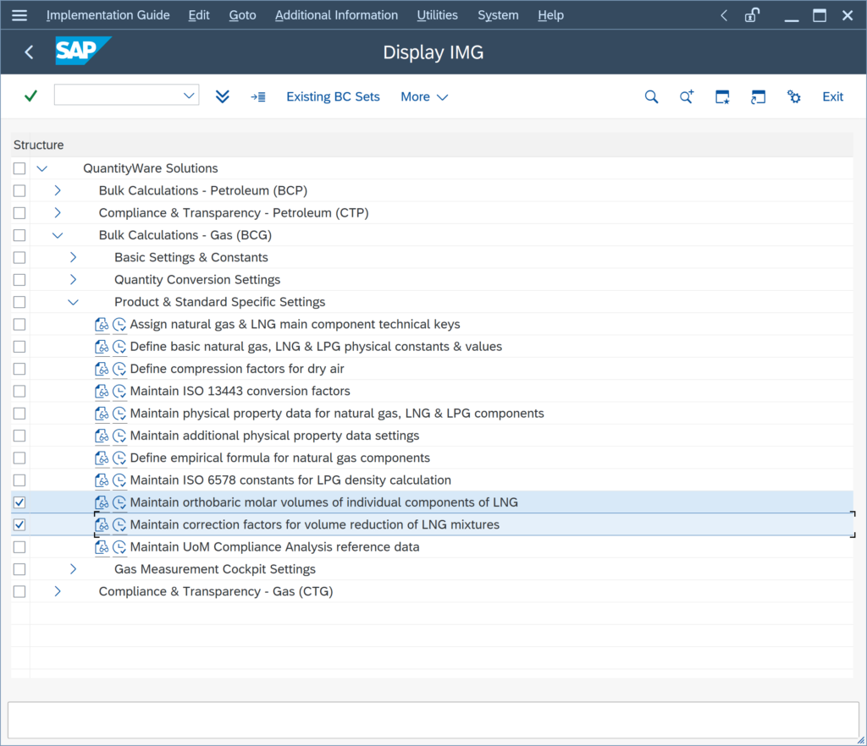This screenshot has height=746, width=867.
Task: Expand Compliance & Transparency - Gas (CTG) node
Action: (x=58, y=591)
